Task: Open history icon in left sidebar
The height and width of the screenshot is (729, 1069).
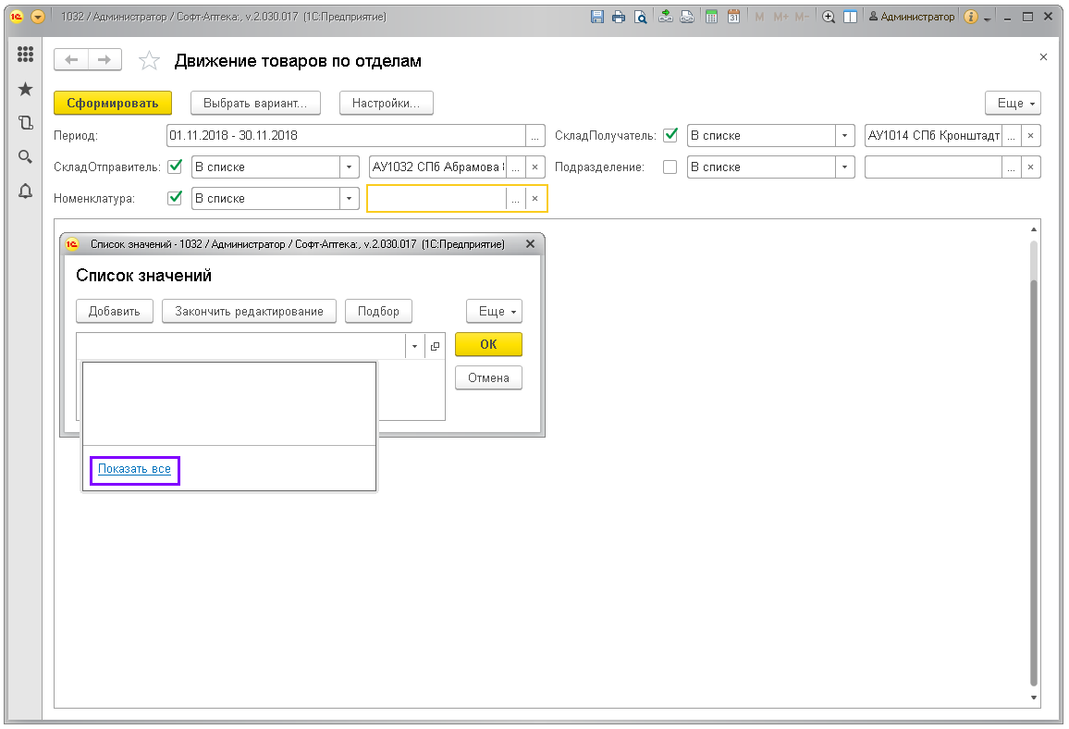Action: point(26,122)
